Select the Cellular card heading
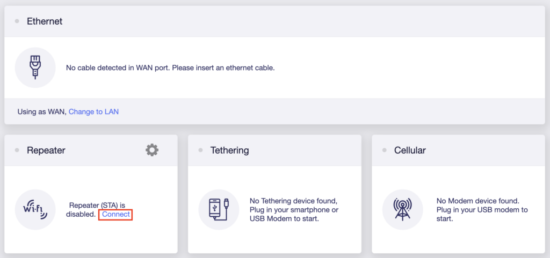This screenshot has height=258, width=550. click(410, 150)
